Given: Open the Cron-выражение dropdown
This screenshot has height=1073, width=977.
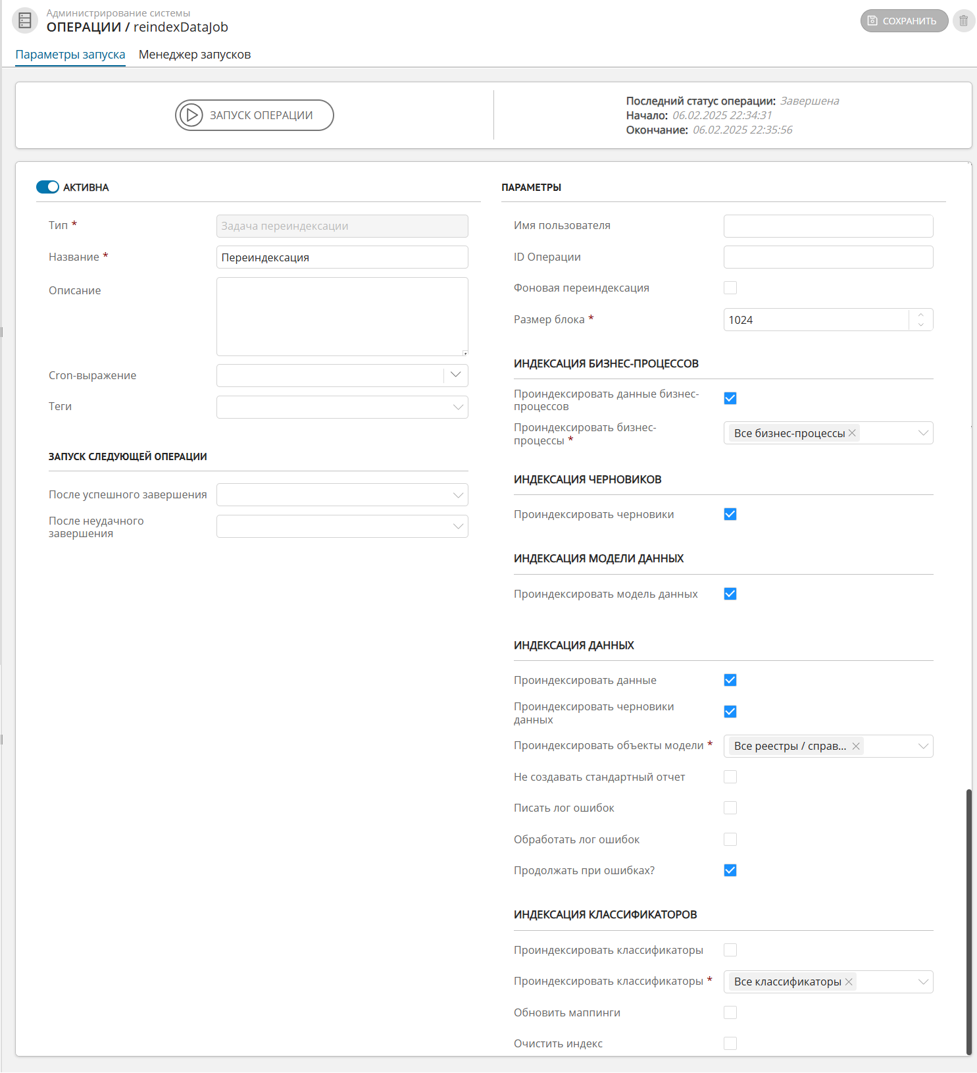Looking at the screenshot, I should coord(455,375).
